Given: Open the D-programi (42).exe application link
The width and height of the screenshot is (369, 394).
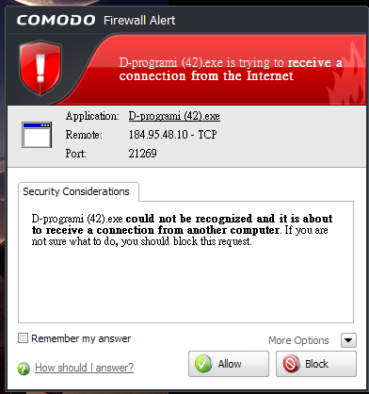Looking at the screenshot, I should coord(174,116).
